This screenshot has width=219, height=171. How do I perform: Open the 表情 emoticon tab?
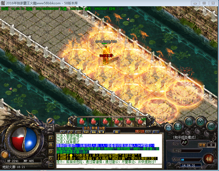click(x=94, y=128)
